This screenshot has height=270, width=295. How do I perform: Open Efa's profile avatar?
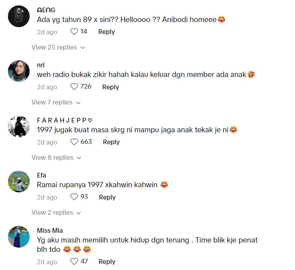19,181
